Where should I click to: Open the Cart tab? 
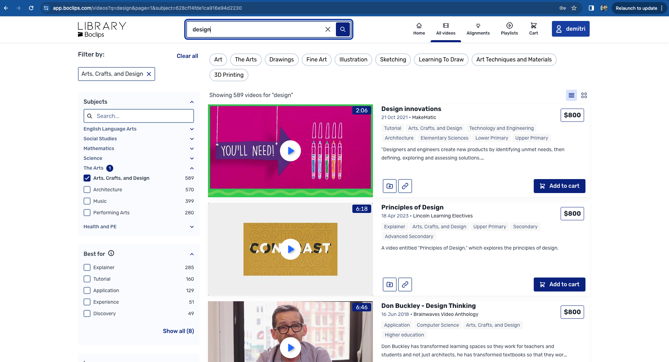pos(533,29)
